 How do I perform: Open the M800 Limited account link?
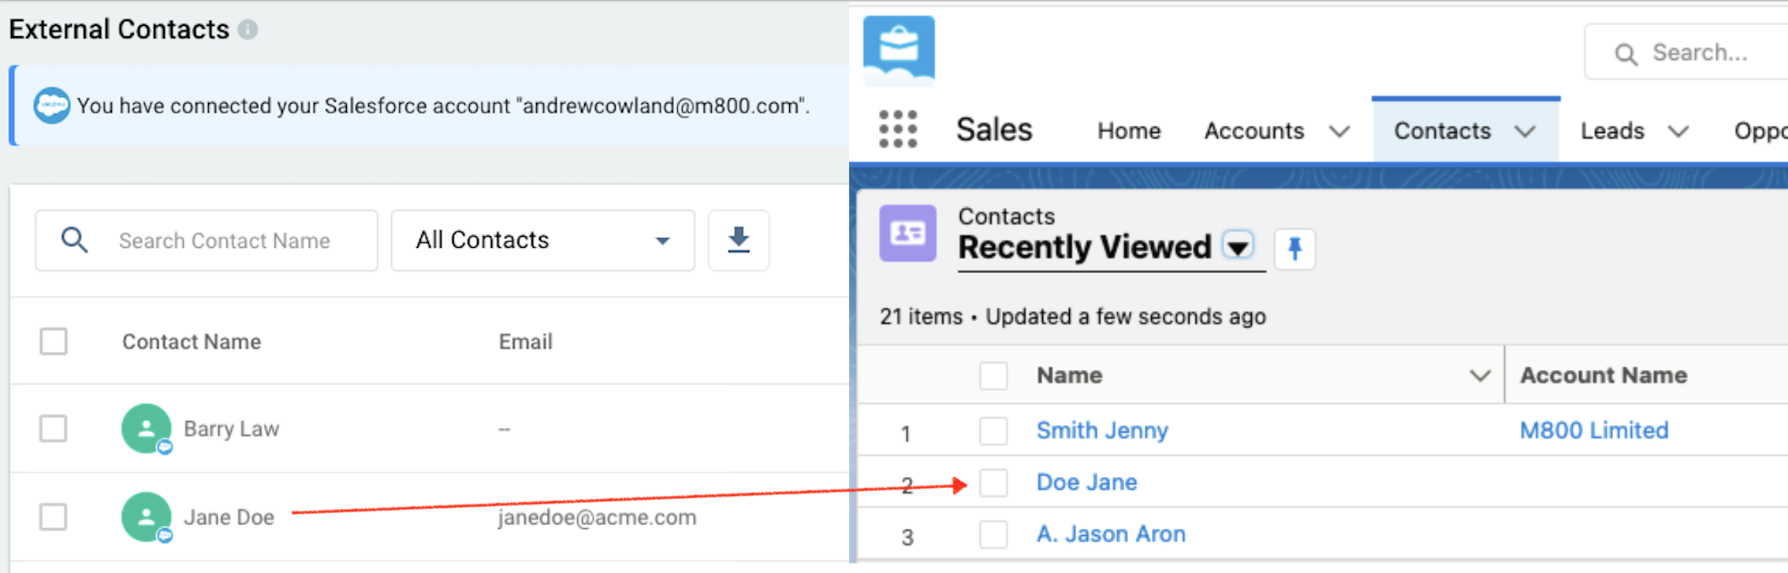(x=1593, y=431)
